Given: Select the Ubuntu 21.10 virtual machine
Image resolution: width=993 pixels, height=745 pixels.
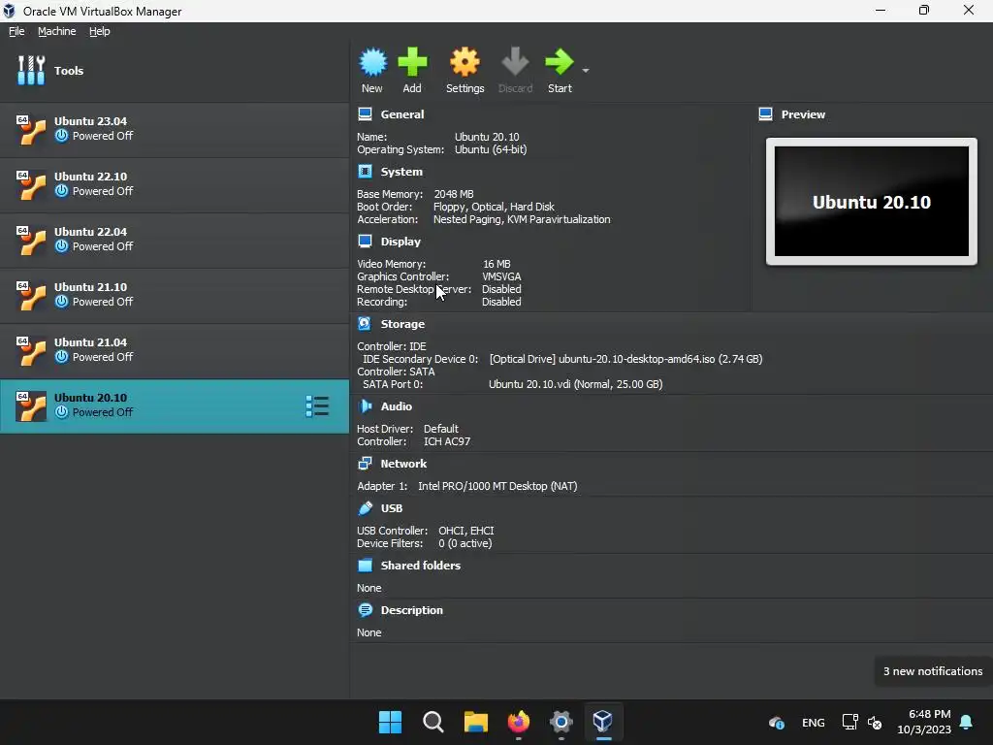Looking at the screenshot, I should (x=175, y=295).
